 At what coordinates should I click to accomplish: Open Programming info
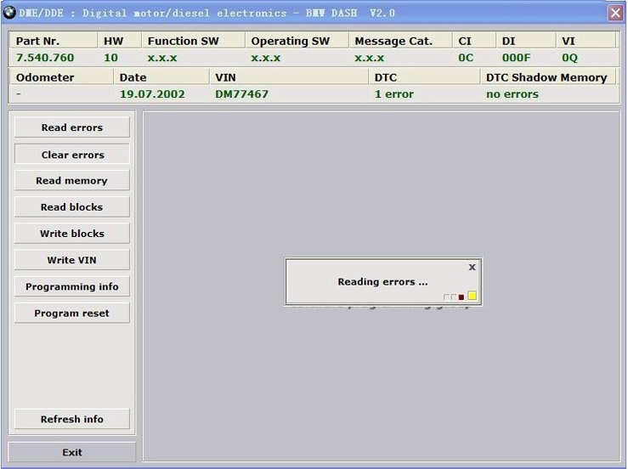point(72,286)
